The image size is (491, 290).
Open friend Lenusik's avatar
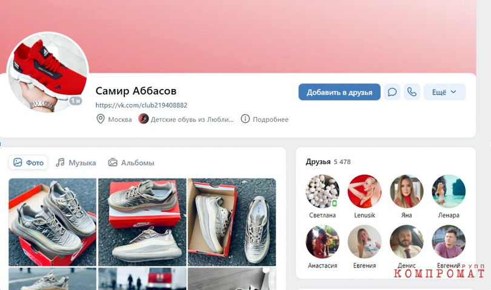364,191
